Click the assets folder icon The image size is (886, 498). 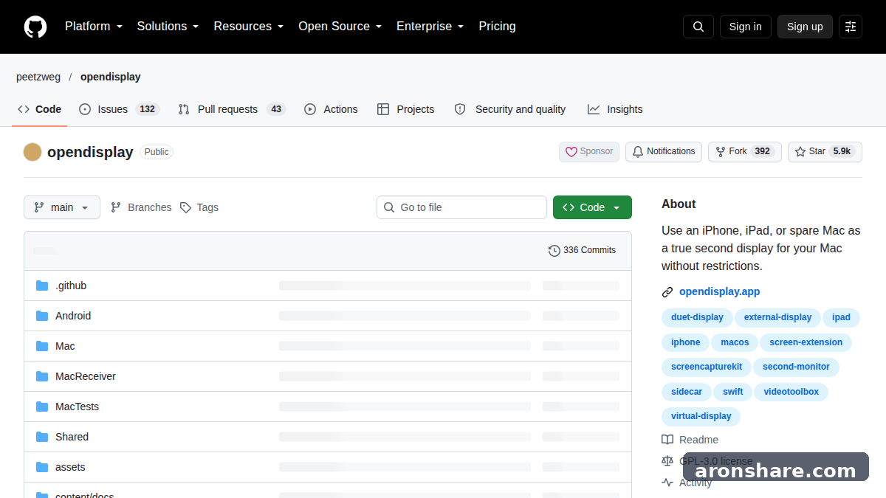42,467
